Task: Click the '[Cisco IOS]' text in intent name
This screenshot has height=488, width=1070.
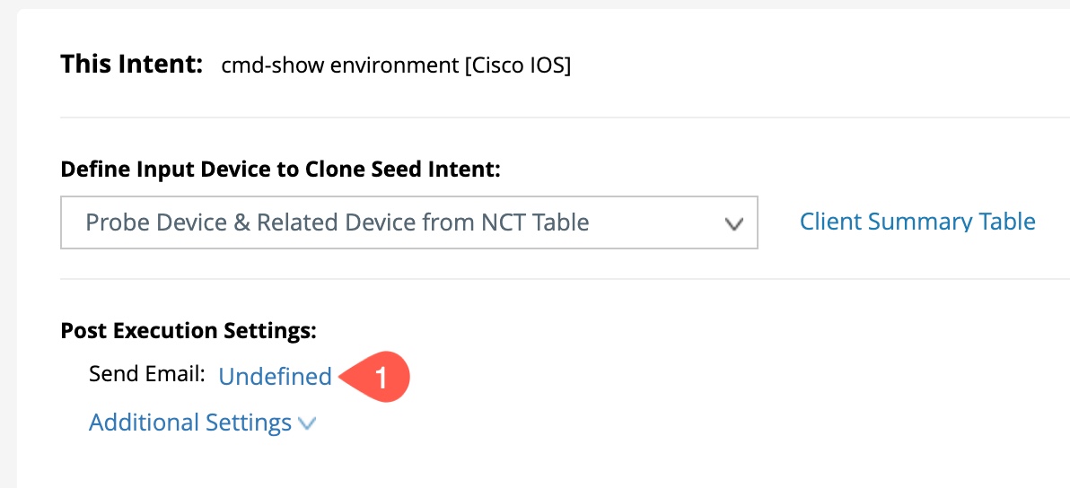Action: pyautogui.click(x=517, y=66)
